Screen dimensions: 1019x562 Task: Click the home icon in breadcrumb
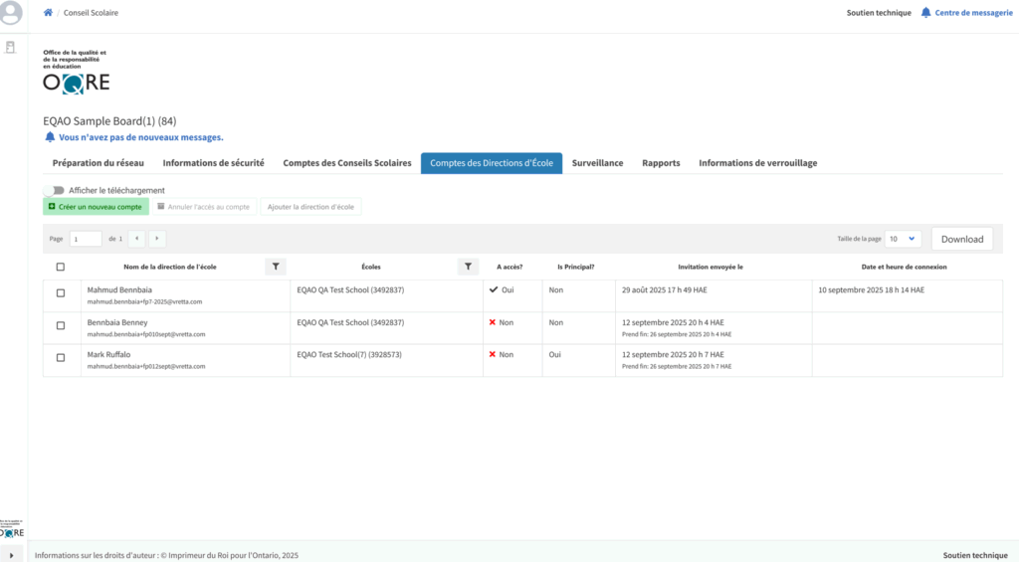48,13
